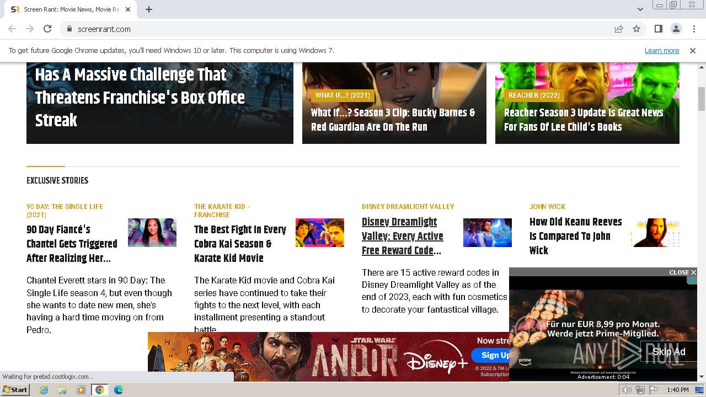Close the floating video ad
Screen dimensions: 706x397
click(x=682, y=272)
